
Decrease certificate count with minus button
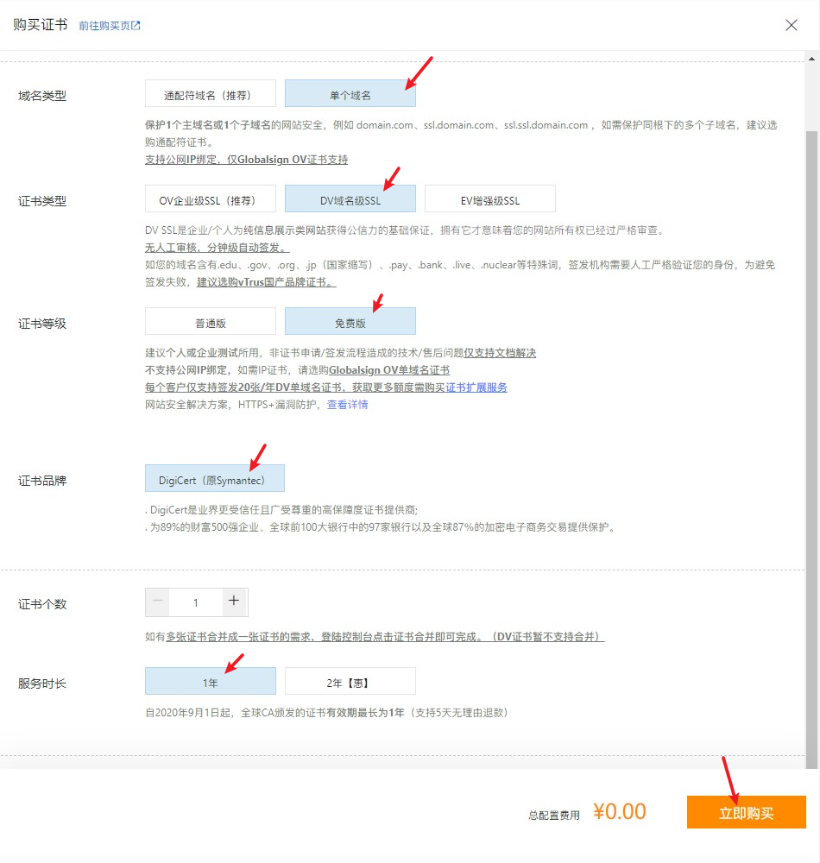(x=157, y=602)
